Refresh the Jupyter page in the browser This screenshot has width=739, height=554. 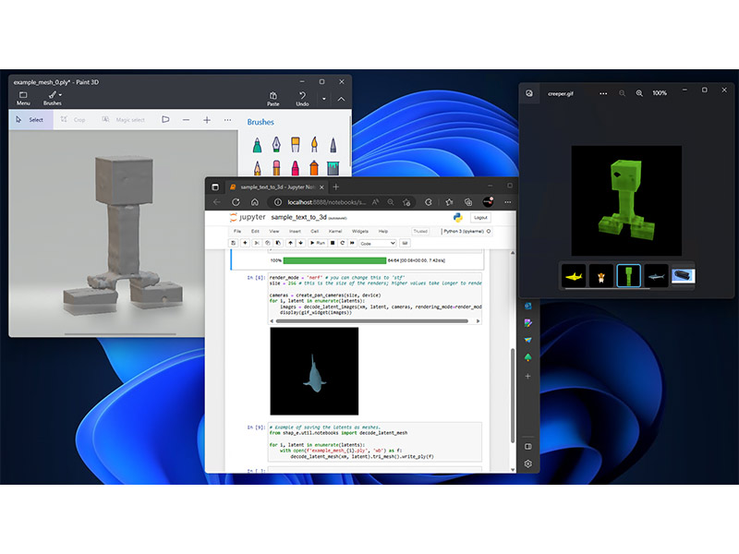pyautogui.click(x=236, y=202)
